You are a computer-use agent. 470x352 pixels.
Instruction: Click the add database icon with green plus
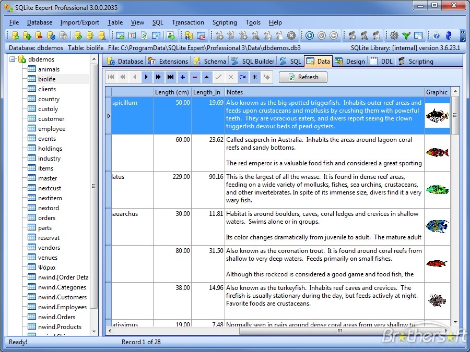(x=27, y=35)
